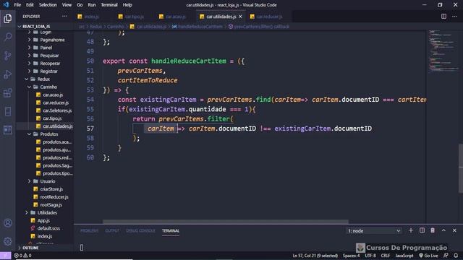Split the terminal panel
The image size is (463, 260).
pyautogui.click(x=422, y=230)
